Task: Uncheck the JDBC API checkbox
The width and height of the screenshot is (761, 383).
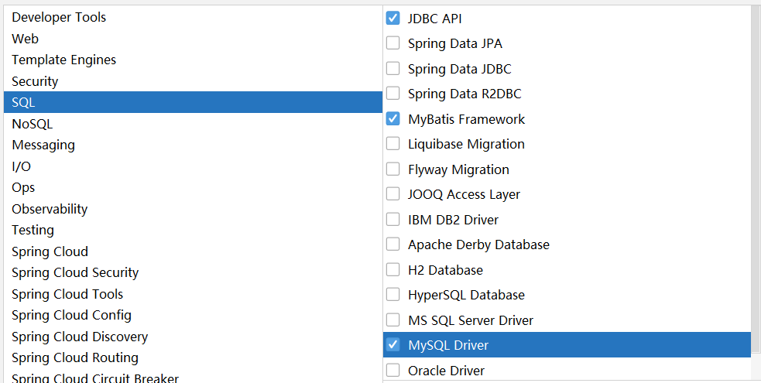Action: pos(392,19)
